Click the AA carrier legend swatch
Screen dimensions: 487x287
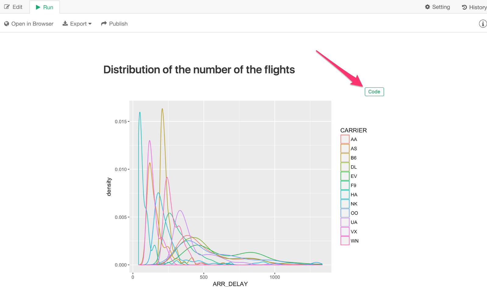tap(345, 139)
